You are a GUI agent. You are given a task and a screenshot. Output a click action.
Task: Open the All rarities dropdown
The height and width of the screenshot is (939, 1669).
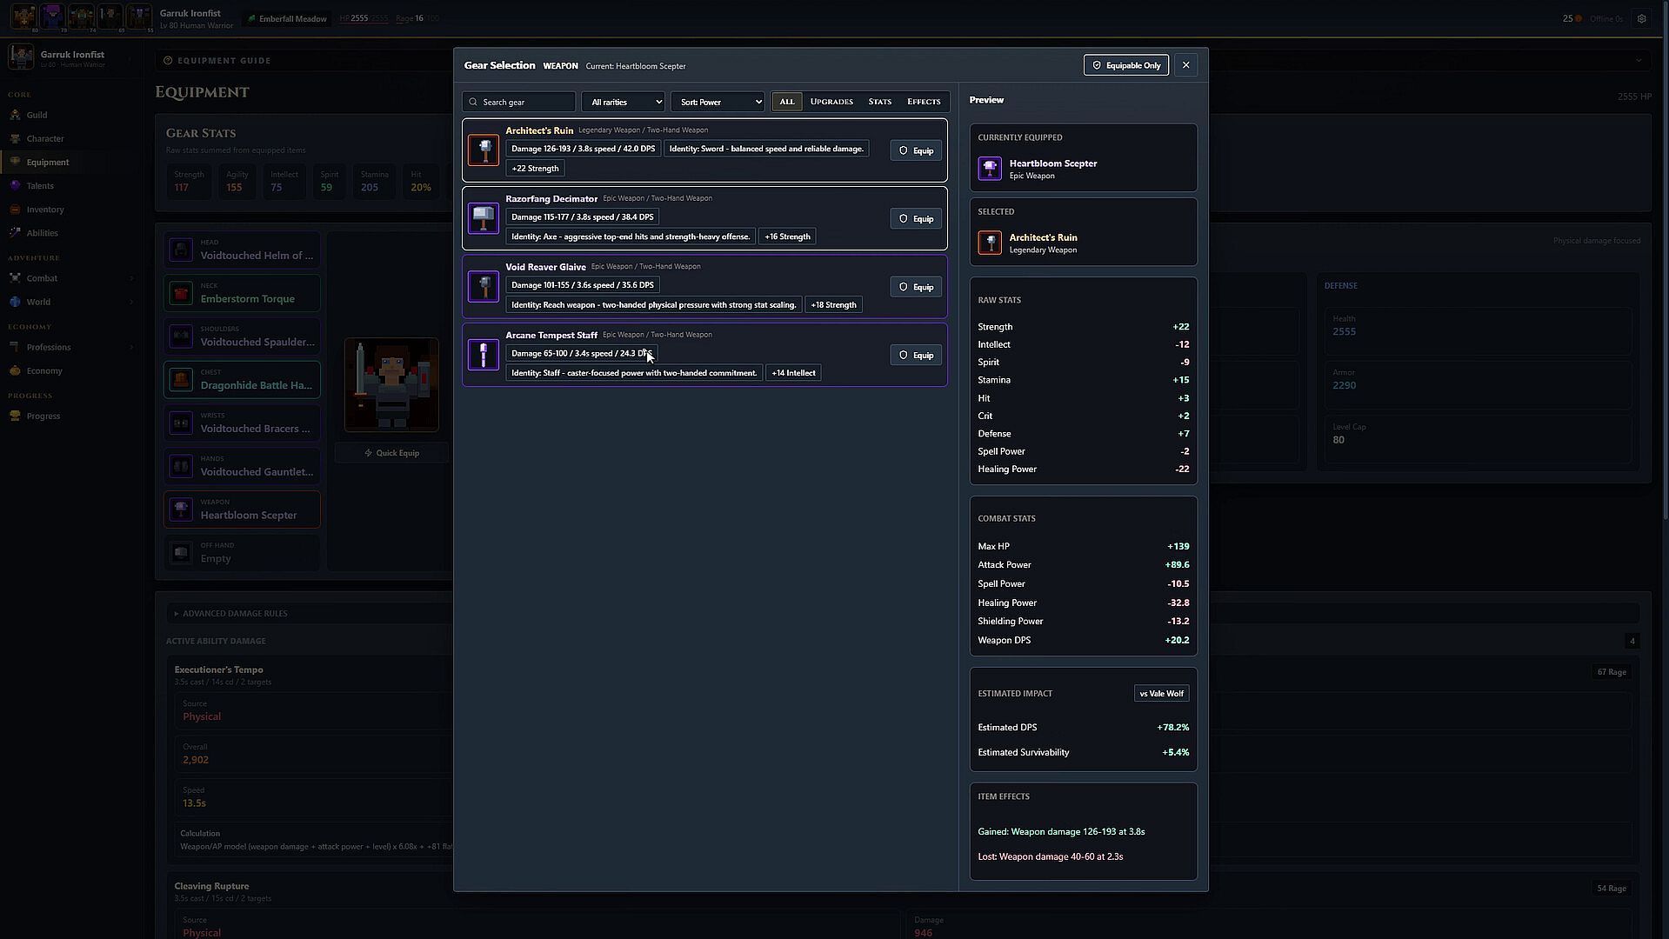623,102
